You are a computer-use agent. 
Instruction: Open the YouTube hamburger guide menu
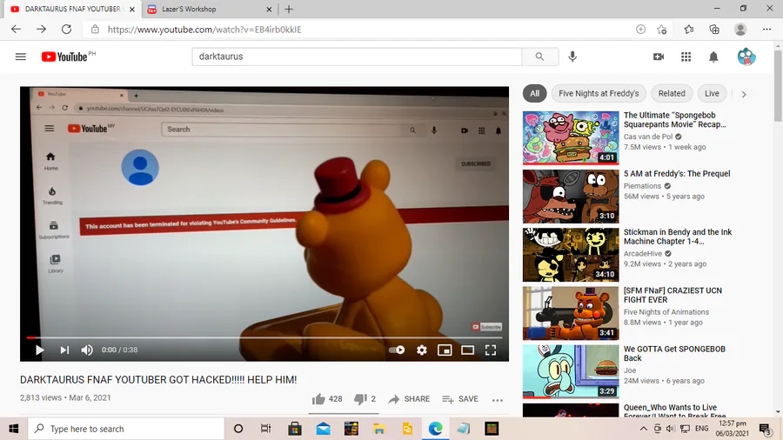point(21,57)
